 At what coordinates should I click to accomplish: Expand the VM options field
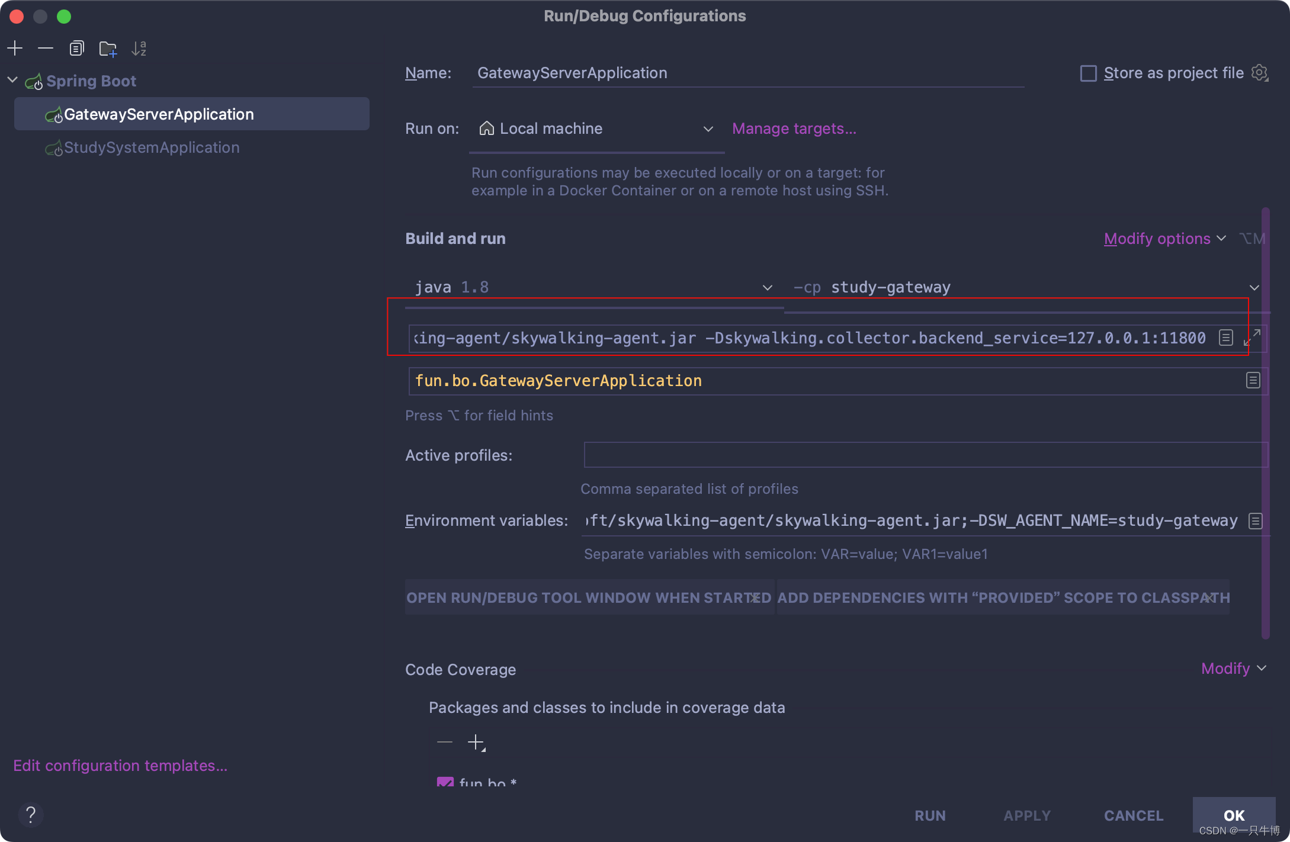tap(1252, 338)
